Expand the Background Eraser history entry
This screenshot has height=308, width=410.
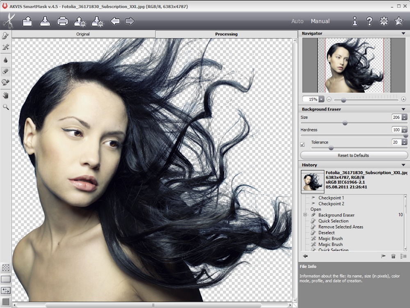tap(305, 215)
